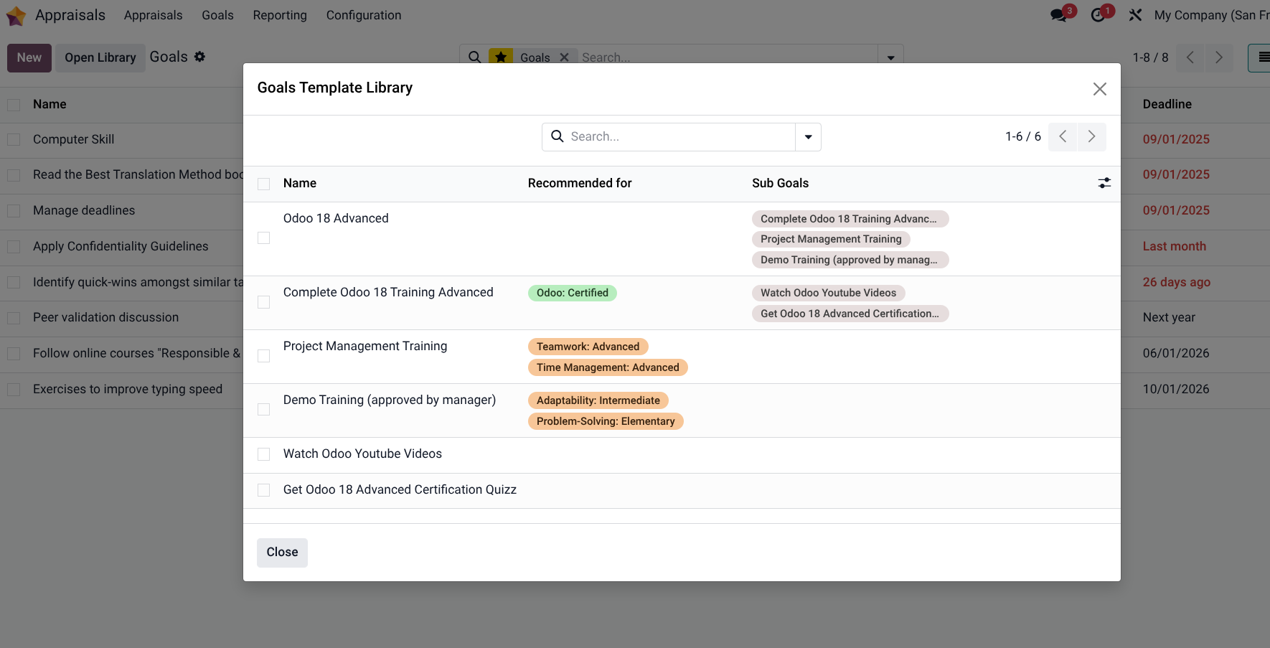Click optional columns icon in Sub Goals header

click(1104, 183)
